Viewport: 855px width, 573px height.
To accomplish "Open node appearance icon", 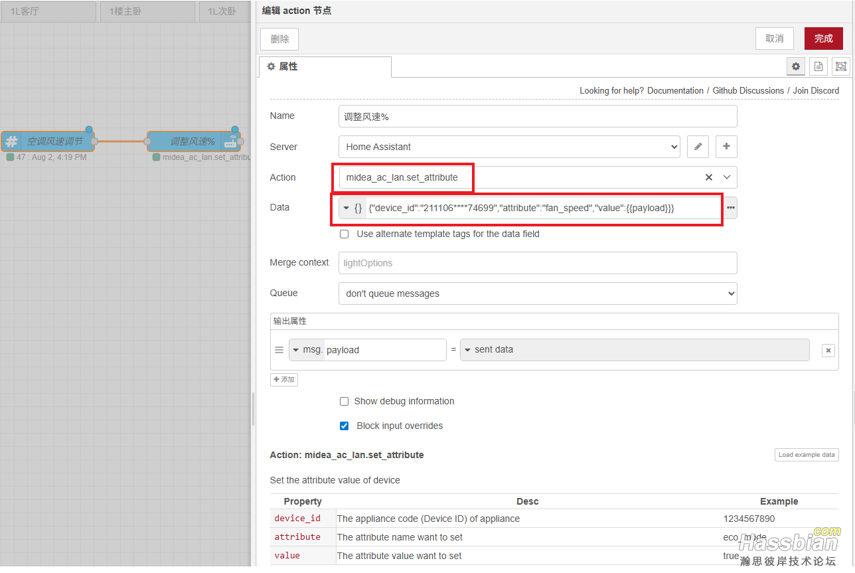I will (x=841, y=66).
